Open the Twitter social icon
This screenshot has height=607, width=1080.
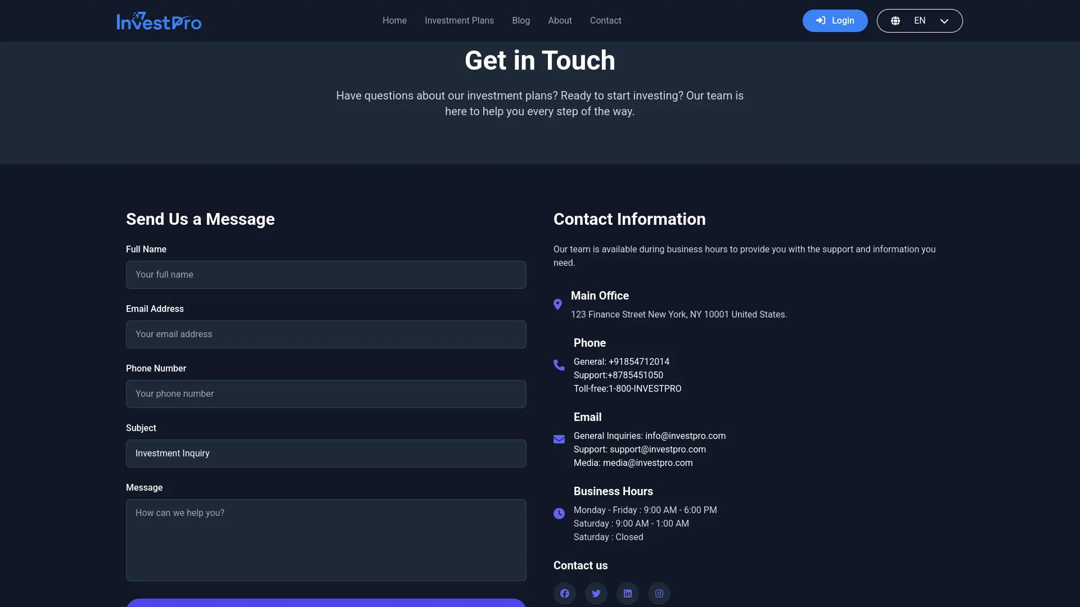tap(596, 594)
